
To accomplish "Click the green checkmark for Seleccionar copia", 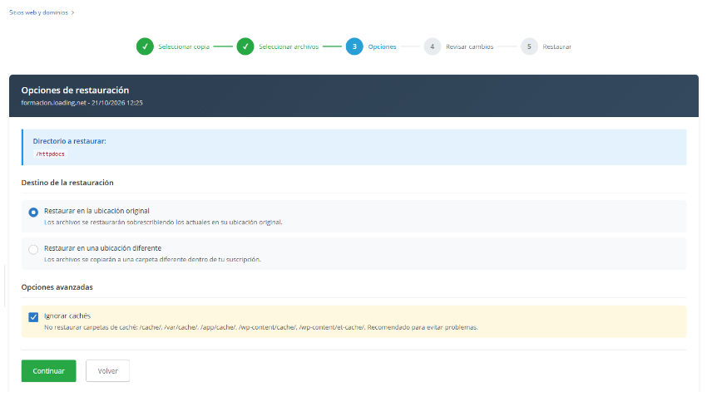I will (145, 46).
